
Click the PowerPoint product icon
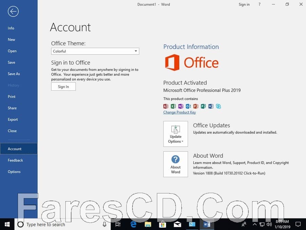pos(196,106)
